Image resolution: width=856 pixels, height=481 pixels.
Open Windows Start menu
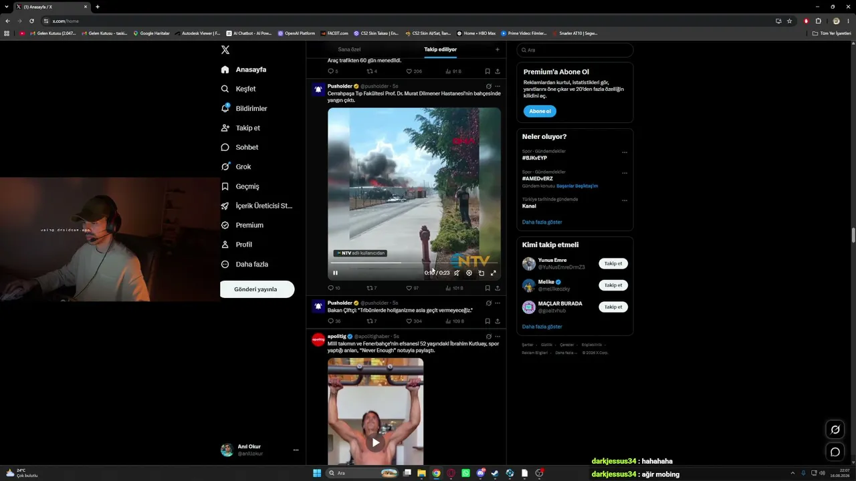[x=317, y=473]
